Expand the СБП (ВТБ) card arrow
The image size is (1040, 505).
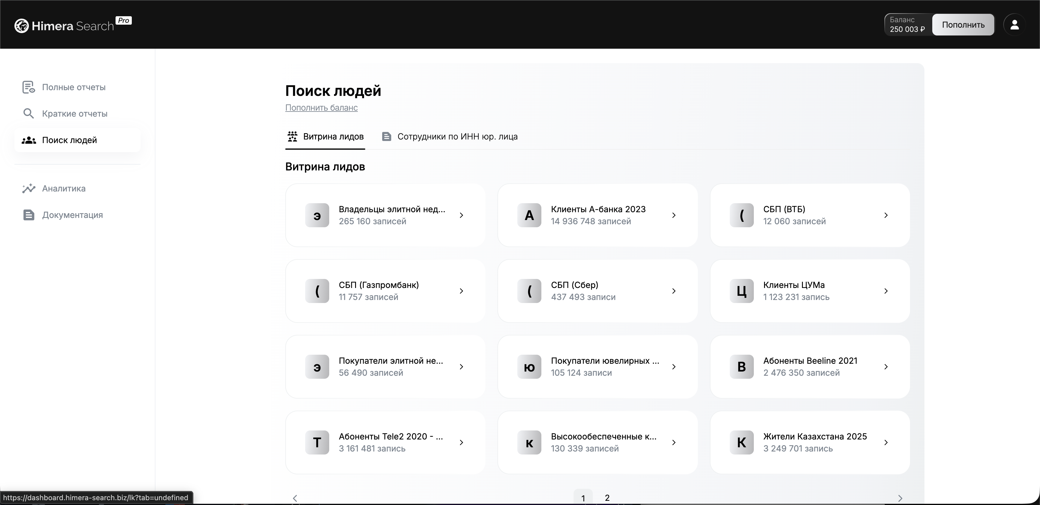pos(886,215)
